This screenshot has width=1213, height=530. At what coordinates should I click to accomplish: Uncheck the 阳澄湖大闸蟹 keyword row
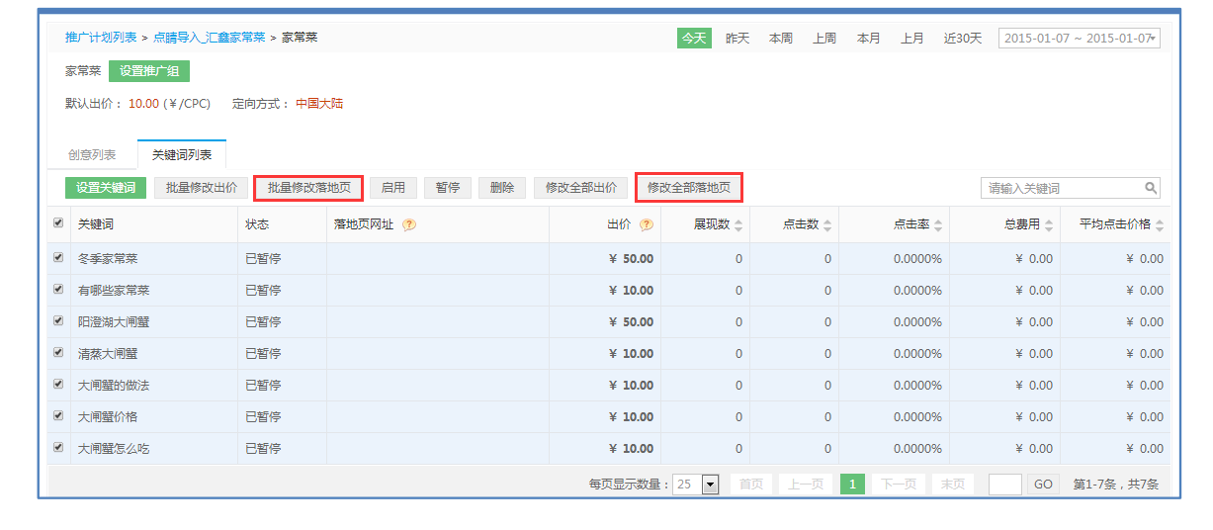point(58,321)
